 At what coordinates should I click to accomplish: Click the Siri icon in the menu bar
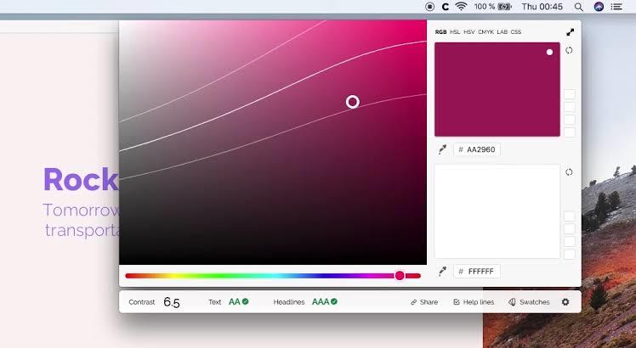click(x=599, y=7)
